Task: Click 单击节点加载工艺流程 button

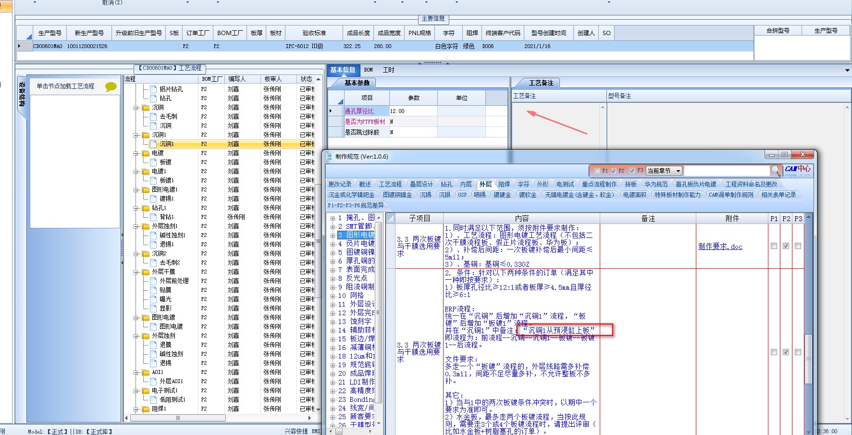Action: [x=66, y=87]
